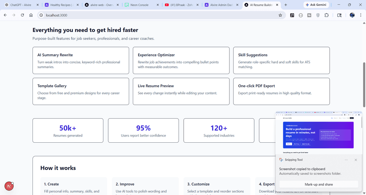Click the Mark-up and share button
This screenshot has height=195, width=366.
(319, 184)
